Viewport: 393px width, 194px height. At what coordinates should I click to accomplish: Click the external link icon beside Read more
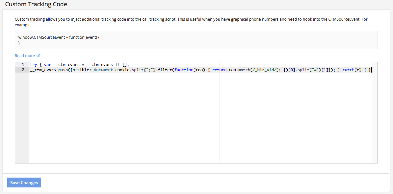(x=39, y=55)
